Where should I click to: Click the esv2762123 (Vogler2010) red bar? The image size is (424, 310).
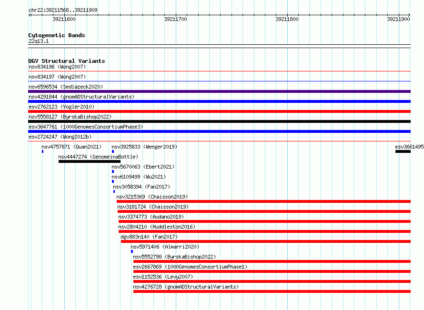tap(219, 111)
